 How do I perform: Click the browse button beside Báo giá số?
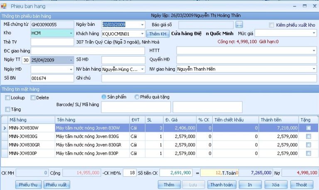tap(239, 25)
